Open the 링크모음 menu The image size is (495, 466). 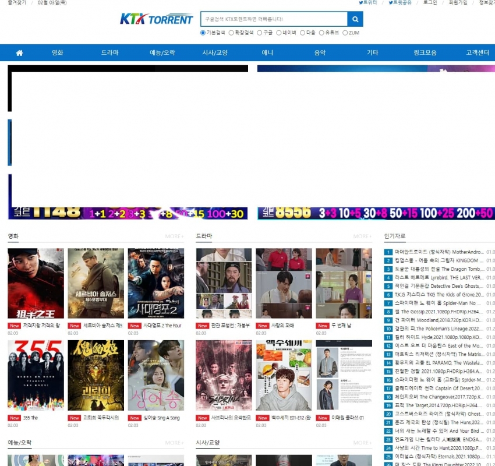425,53
